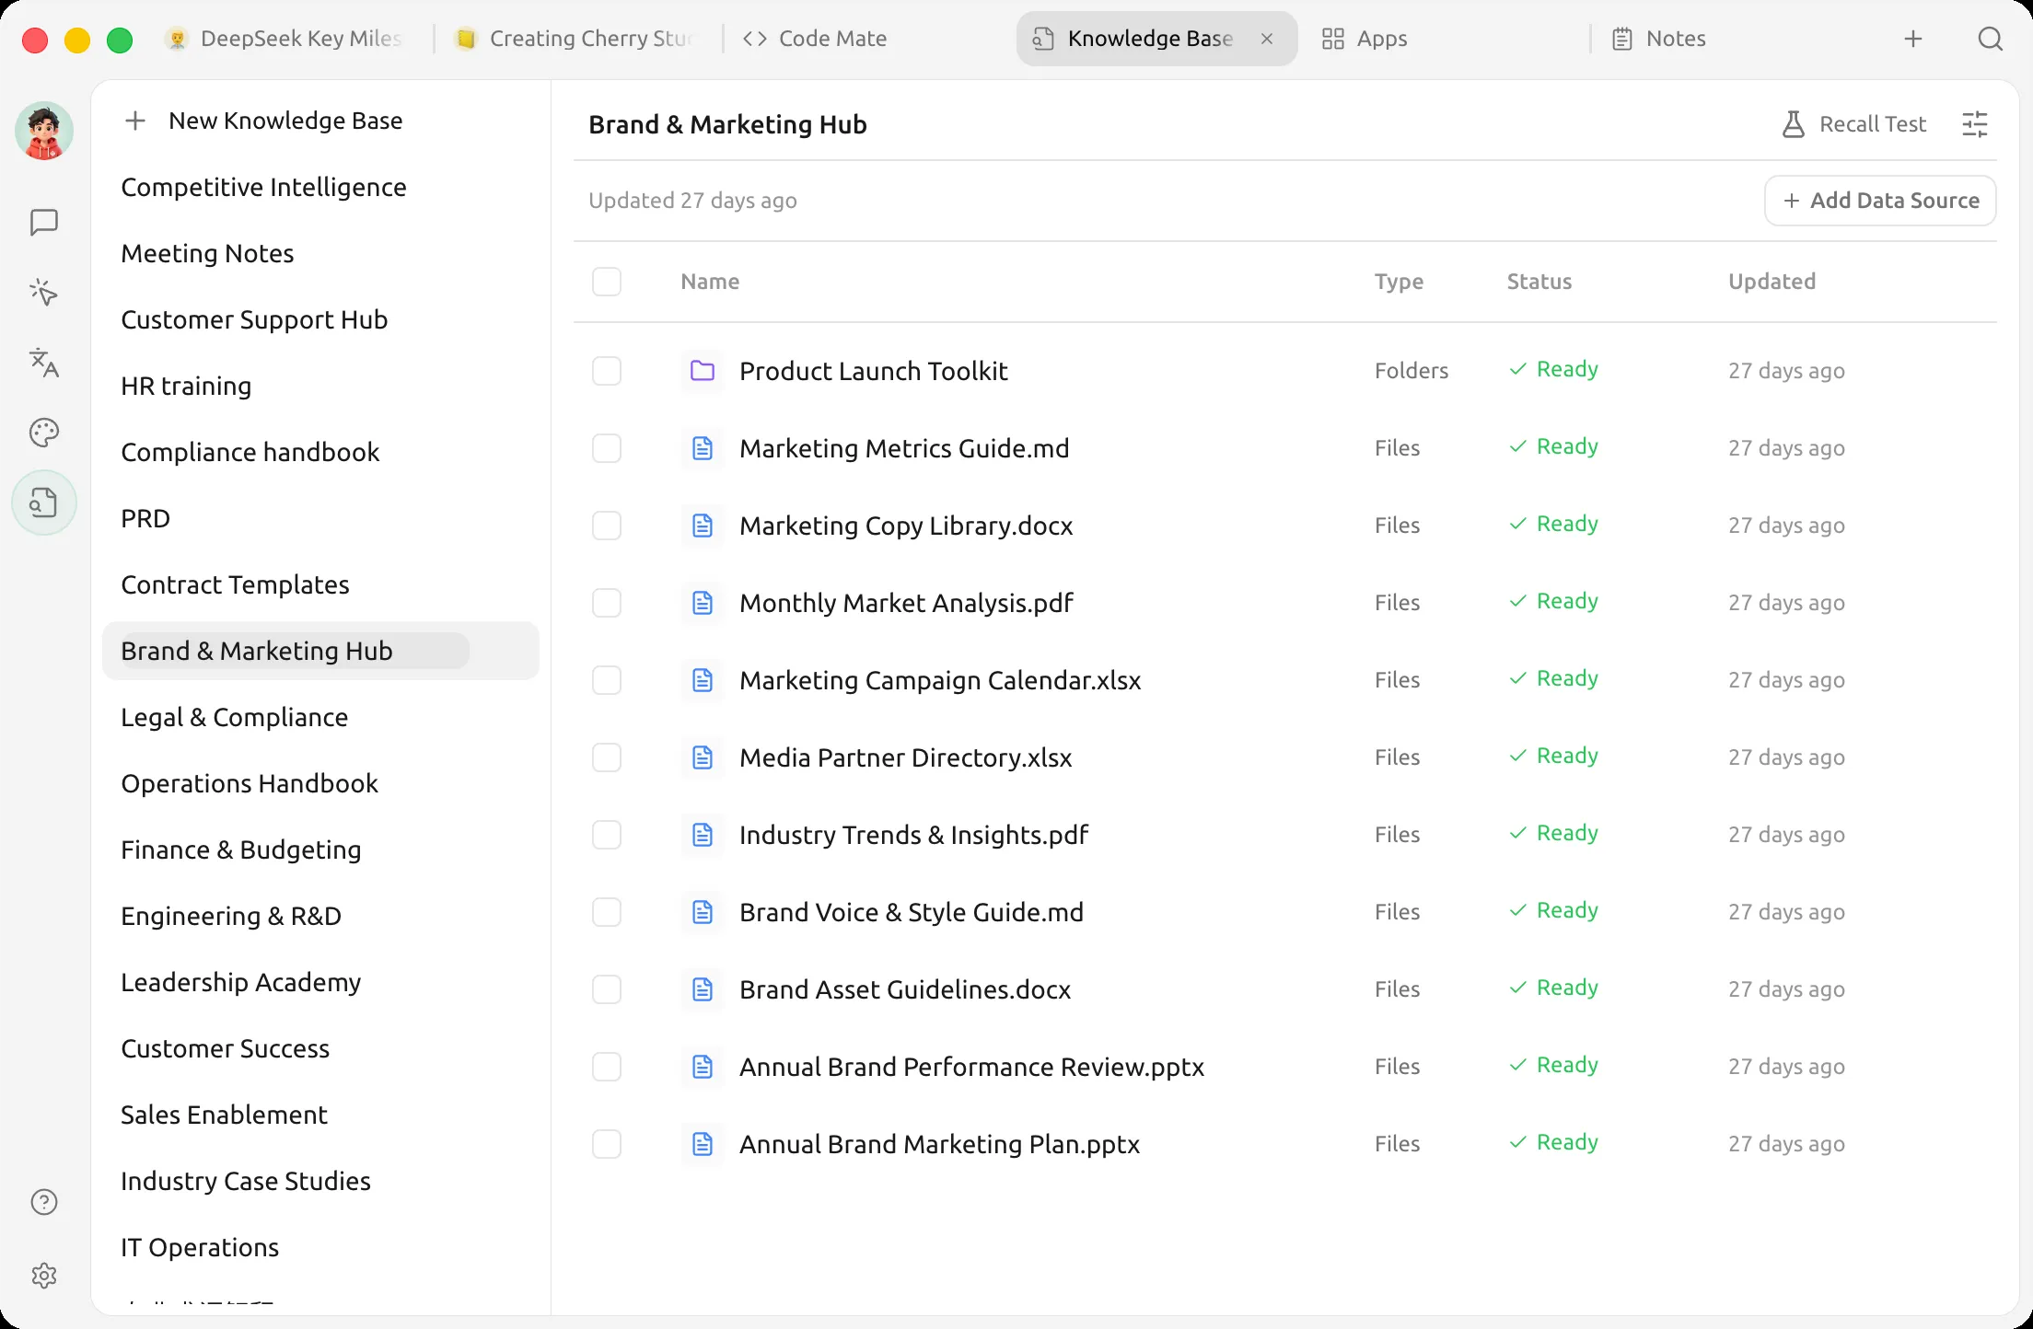Check the Marketing Copy Library.docx checkbox
Viewport: 2033px width, 1329px height.
tap(607, 526)
